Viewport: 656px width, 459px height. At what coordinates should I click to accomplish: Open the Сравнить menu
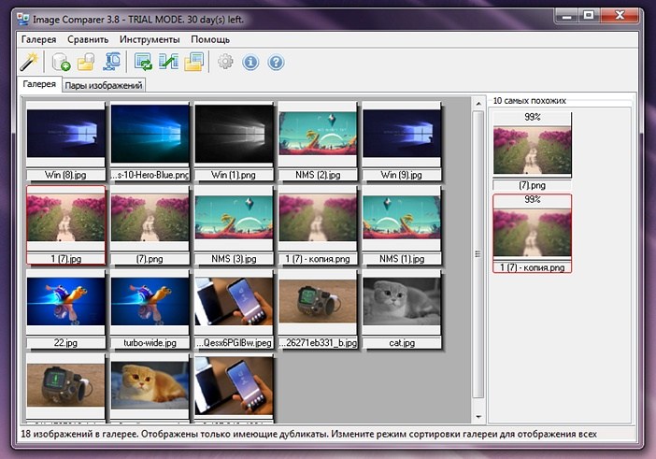click(88, 39)
